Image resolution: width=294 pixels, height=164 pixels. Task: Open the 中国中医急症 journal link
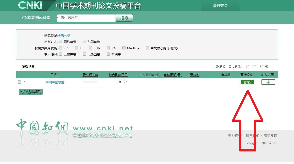pyautogui.click(x=55, y=82)
